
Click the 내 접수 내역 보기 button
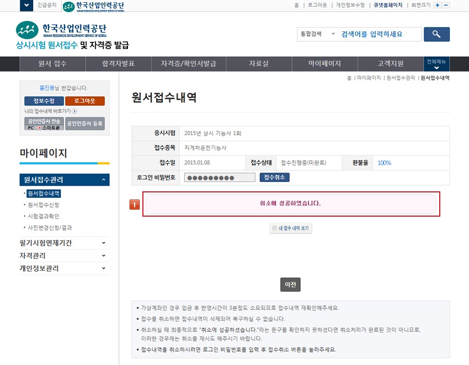pos(291,228)
